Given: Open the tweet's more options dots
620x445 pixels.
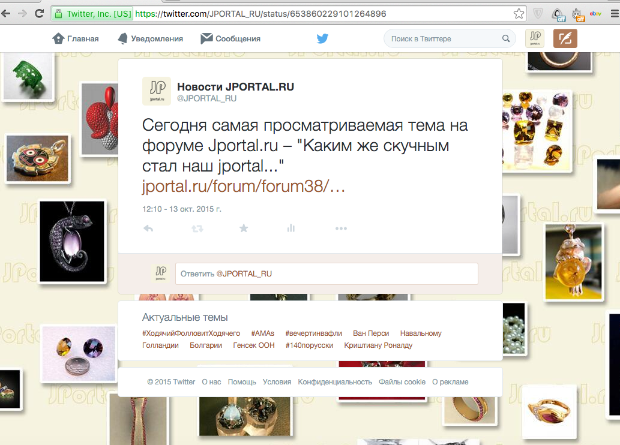Looking at the screenshot, I should pyautogui.click(x=341, y=228).
